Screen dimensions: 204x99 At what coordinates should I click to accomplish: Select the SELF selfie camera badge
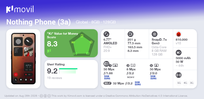(107, 83)
